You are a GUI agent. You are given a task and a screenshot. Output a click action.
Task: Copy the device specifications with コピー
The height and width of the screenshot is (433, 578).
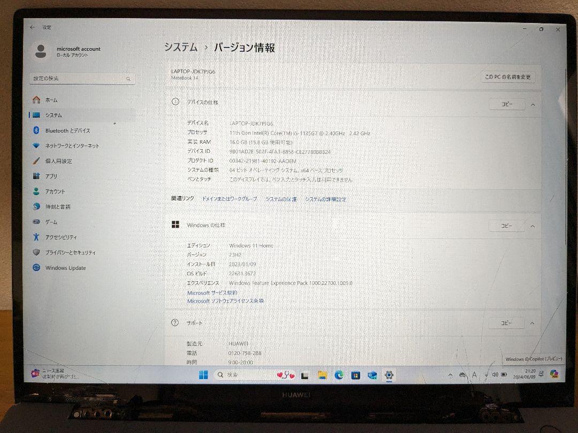point(507,104)
